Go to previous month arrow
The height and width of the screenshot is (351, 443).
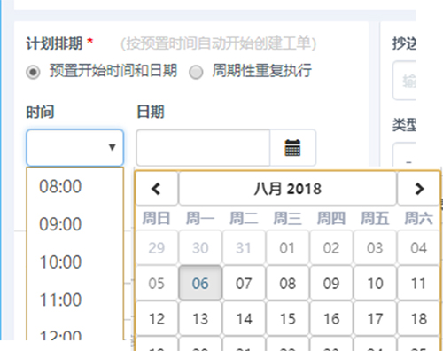tap(156, 189)
